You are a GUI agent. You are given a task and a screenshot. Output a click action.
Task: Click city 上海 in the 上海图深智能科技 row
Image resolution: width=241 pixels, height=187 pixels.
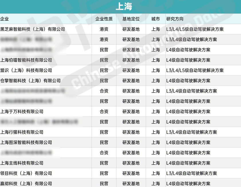156,142
